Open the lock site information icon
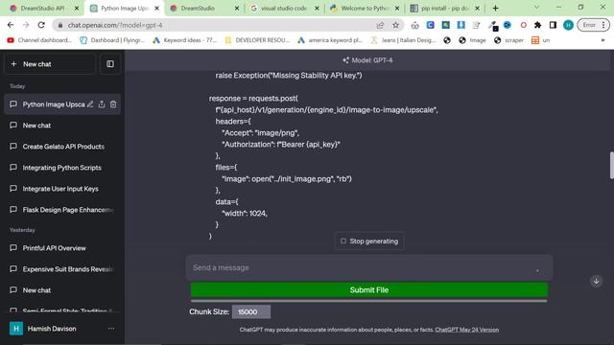614x345 pixels. point(59,25)
